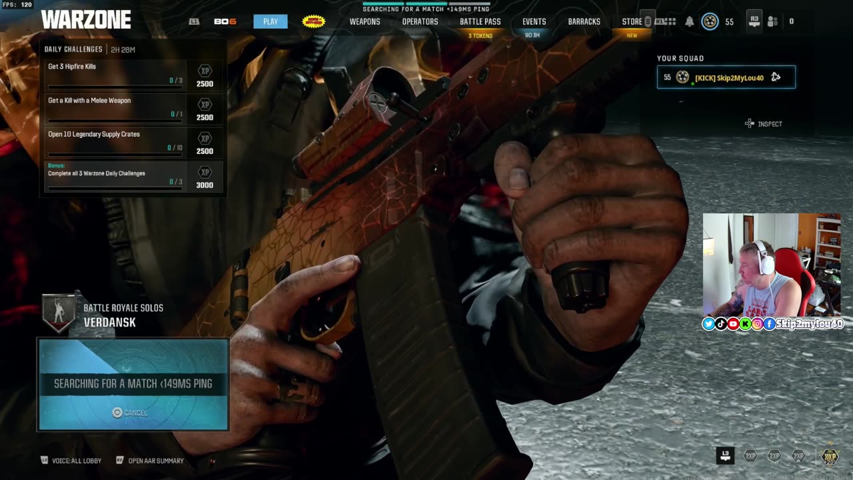
Task: Click the Facebook icon on webcam overlay
Action: (769, 324)
